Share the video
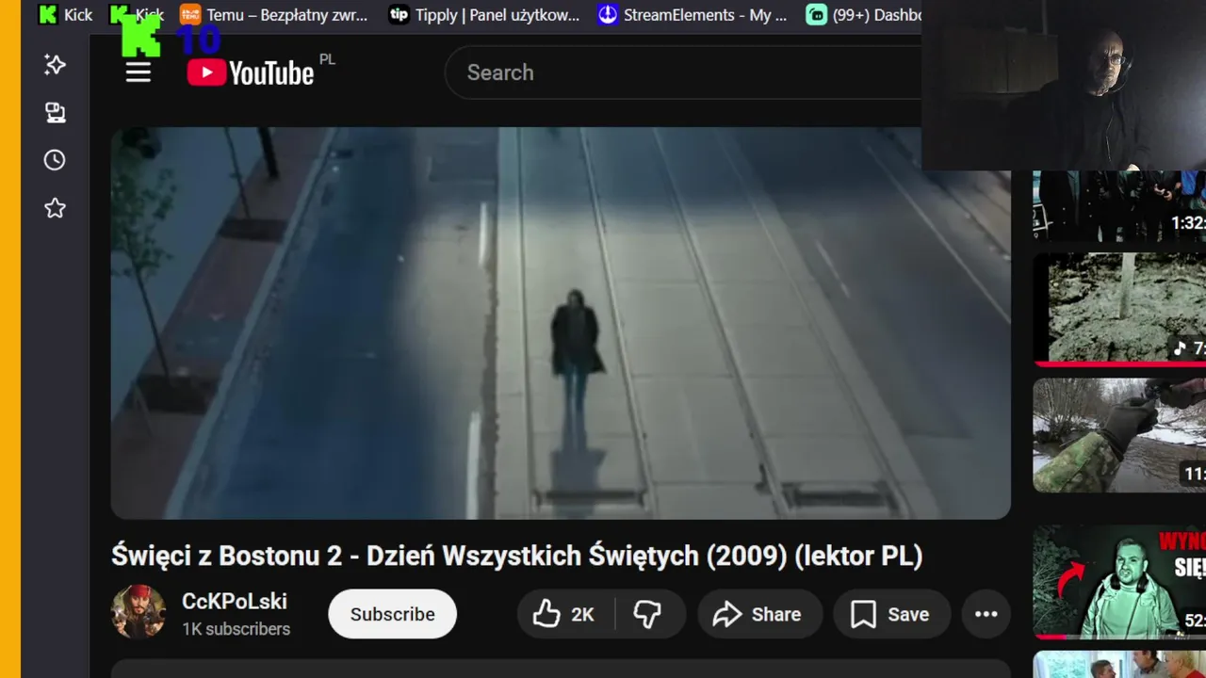Viewport: 1206px width, 678px height. 759,614
